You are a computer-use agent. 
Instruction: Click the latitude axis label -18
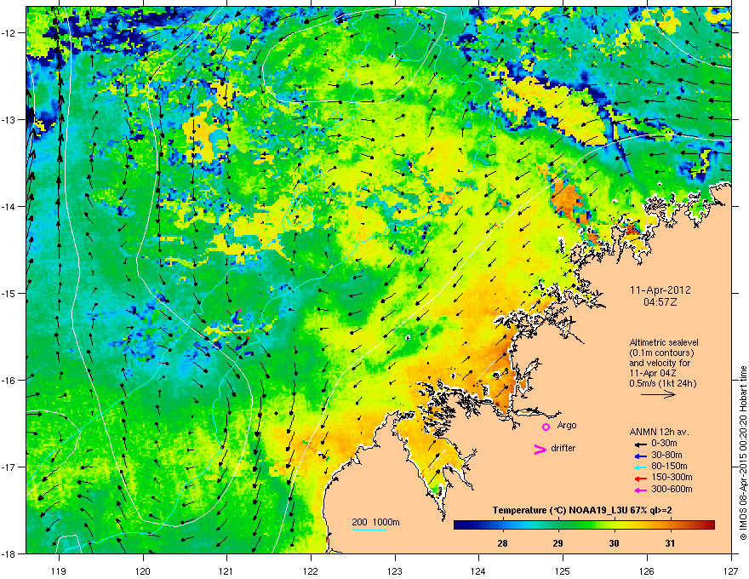(9, 553)
